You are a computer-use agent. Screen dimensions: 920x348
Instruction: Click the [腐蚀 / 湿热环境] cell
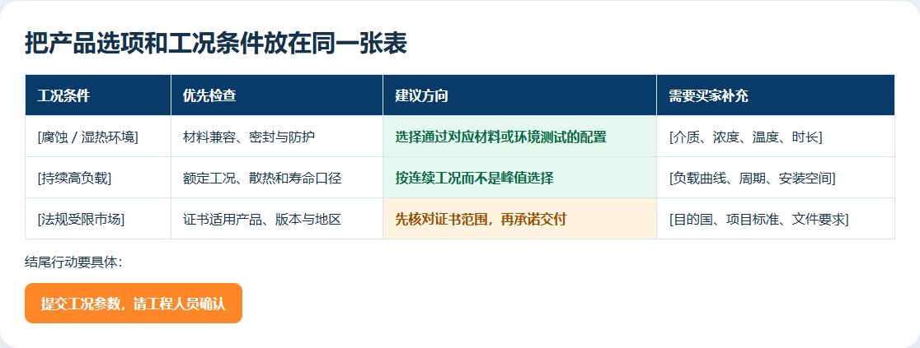click(98, 137)
